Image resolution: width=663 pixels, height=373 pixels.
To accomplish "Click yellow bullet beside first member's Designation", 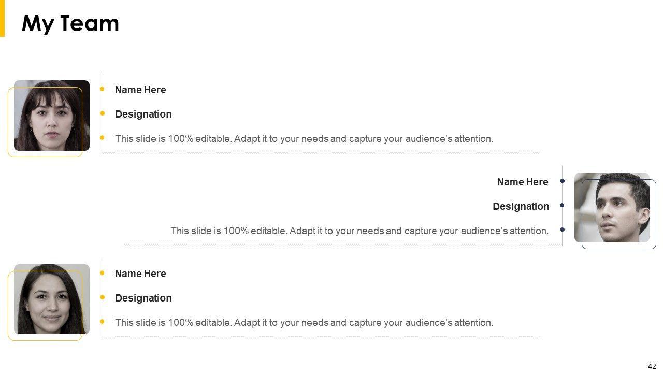I will 102,113.
